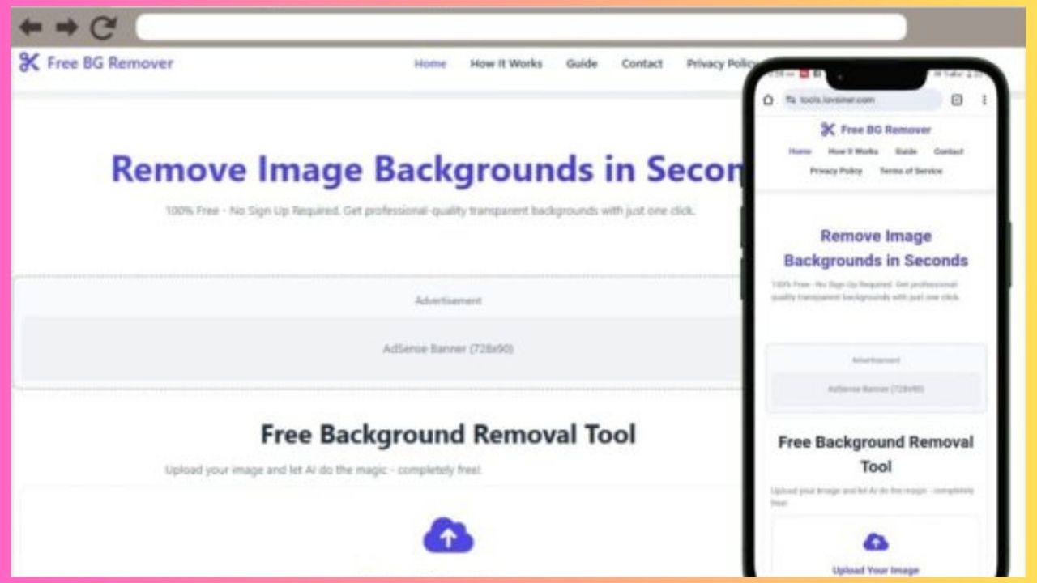
Task: Click the AdSense Banner advertisement placeholder
Action: point(448,348)
